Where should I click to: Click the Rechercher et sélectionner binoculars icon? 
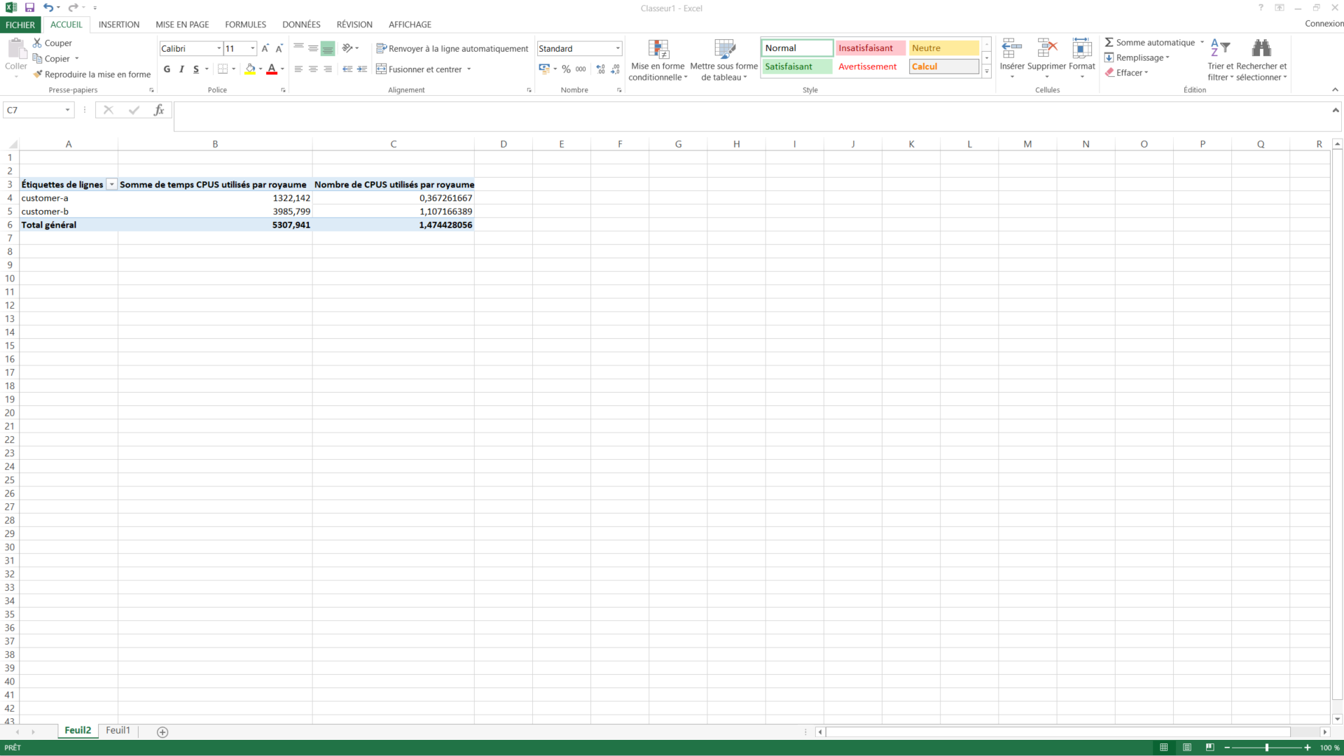pos(1261,48)
